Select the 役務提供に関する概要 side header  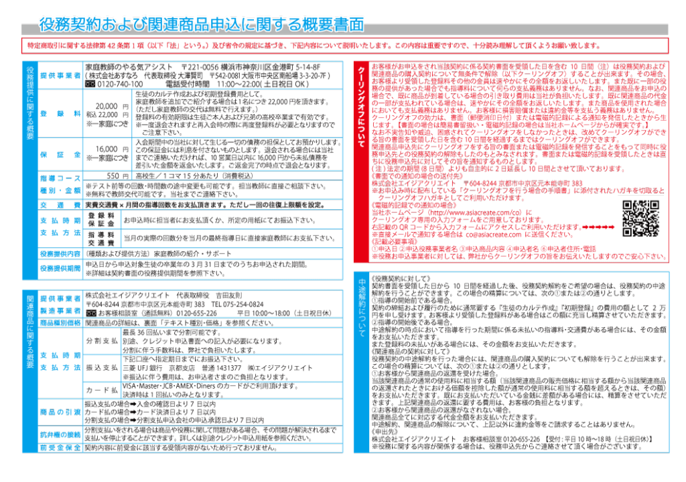click(29, 101)
